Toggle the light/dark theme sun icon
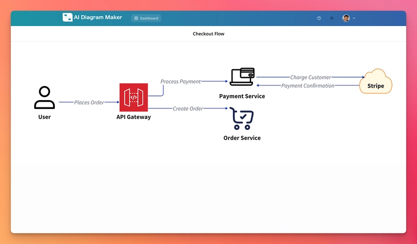This screenshot has height=244, width=417. 332,18
